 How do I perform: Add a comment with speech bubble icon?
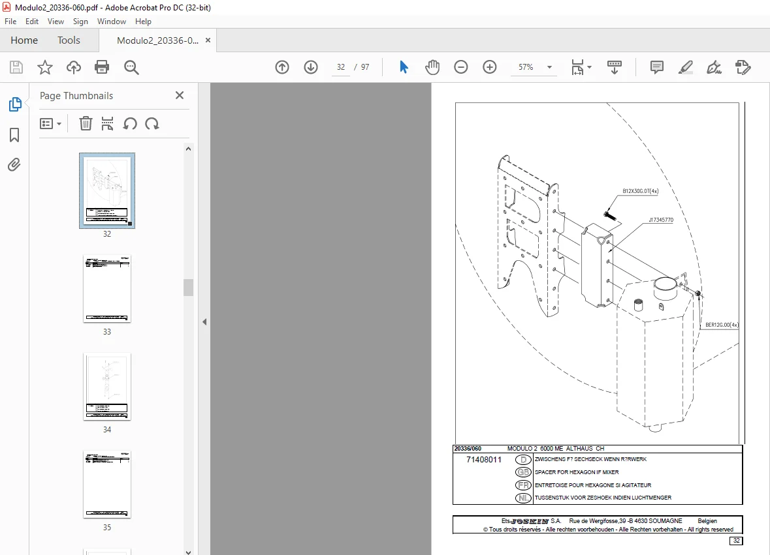(656, 67)
